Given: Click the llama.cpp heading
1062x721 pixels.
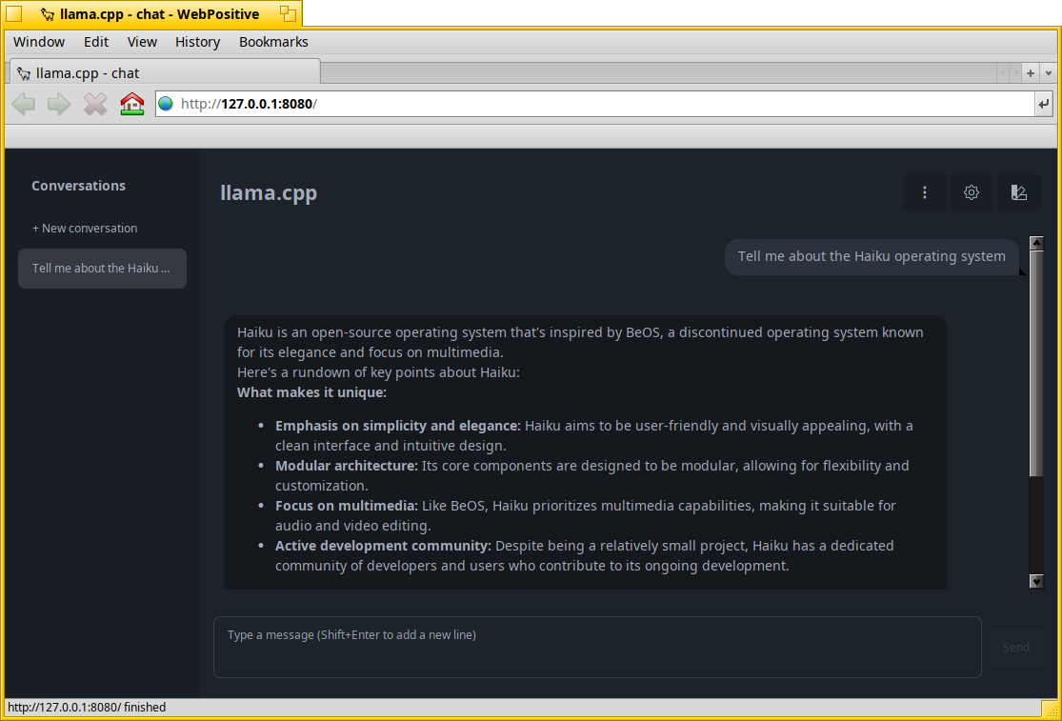Looking at the screenshot, I should coord(269,193).
